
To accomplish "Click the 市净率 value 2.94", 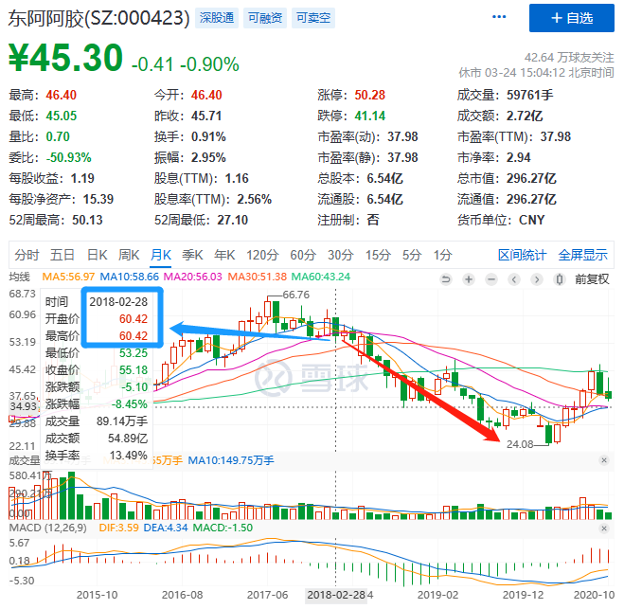I will tap(519, 157).
